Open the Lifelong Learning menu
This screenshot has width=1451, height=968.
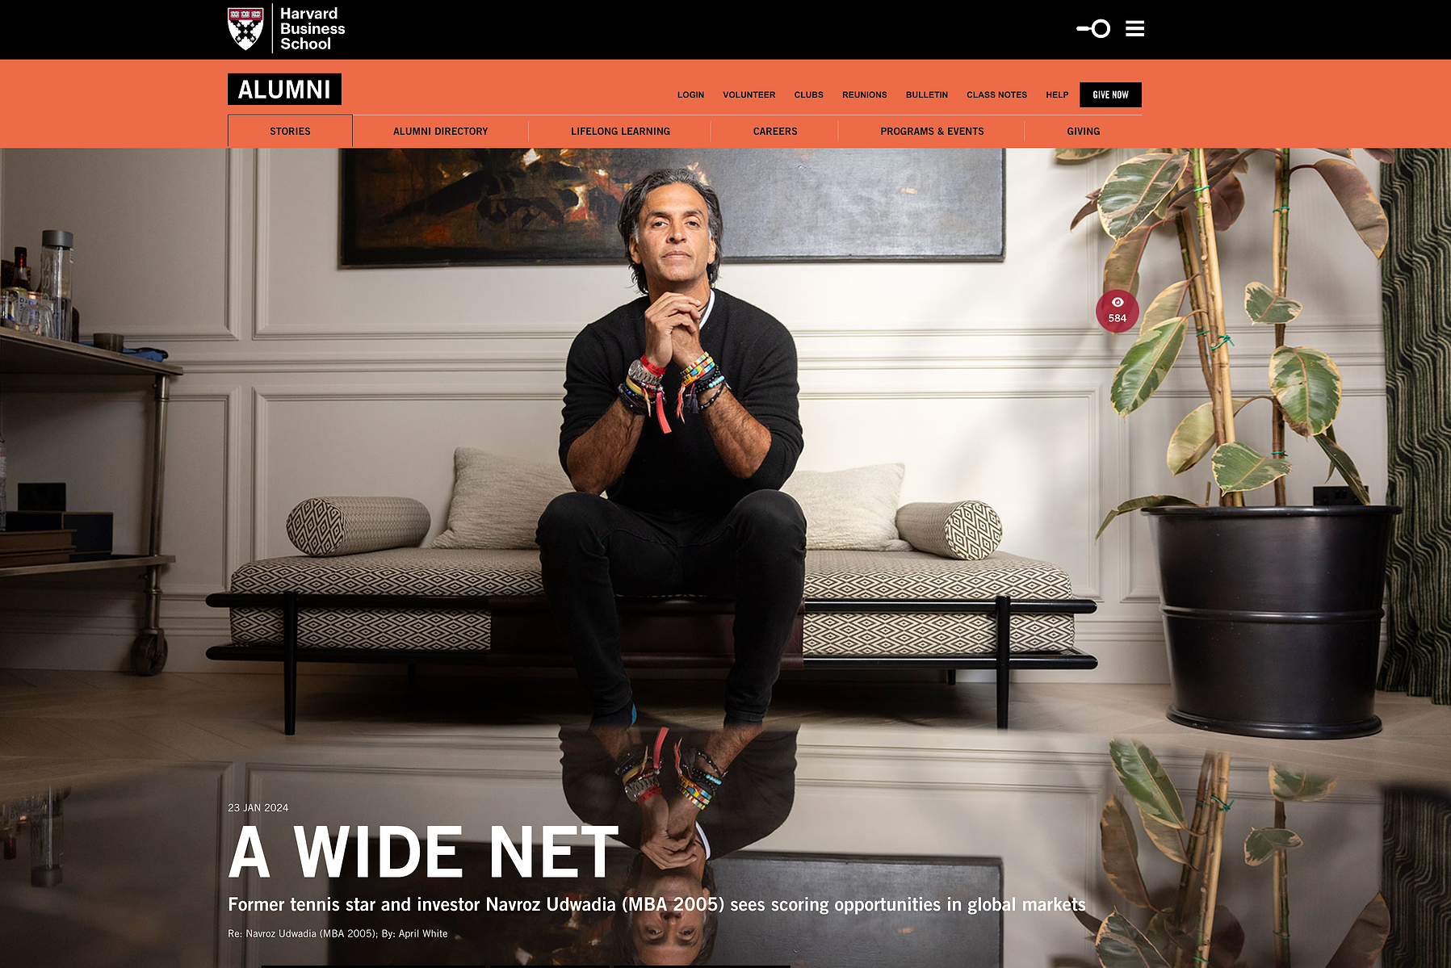[x=620, y=131]
